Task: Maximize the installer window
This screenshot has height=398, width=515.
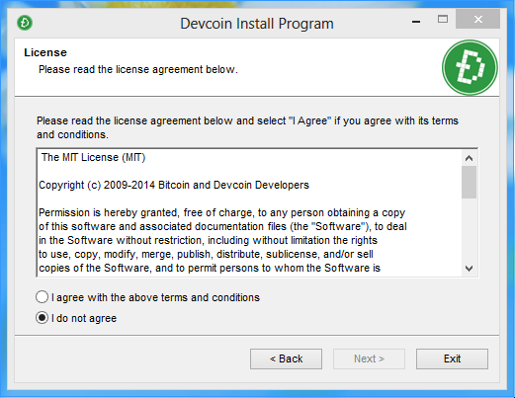Action: point(443,20)
